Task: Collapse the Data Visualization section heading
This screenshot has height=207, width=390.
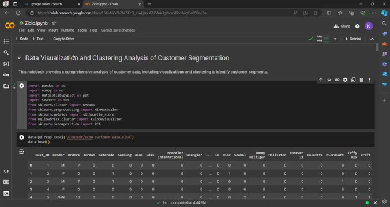Action: [19, 58]
